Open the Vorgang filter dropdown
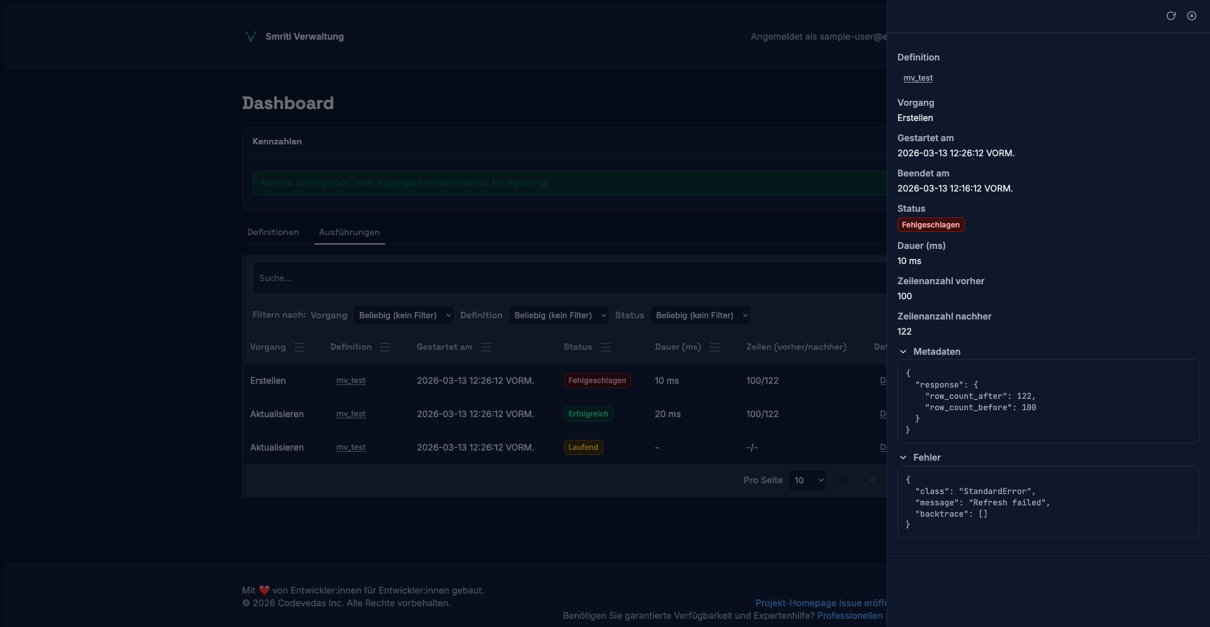This screenshot has width=1210, height=627. [403, 315]
